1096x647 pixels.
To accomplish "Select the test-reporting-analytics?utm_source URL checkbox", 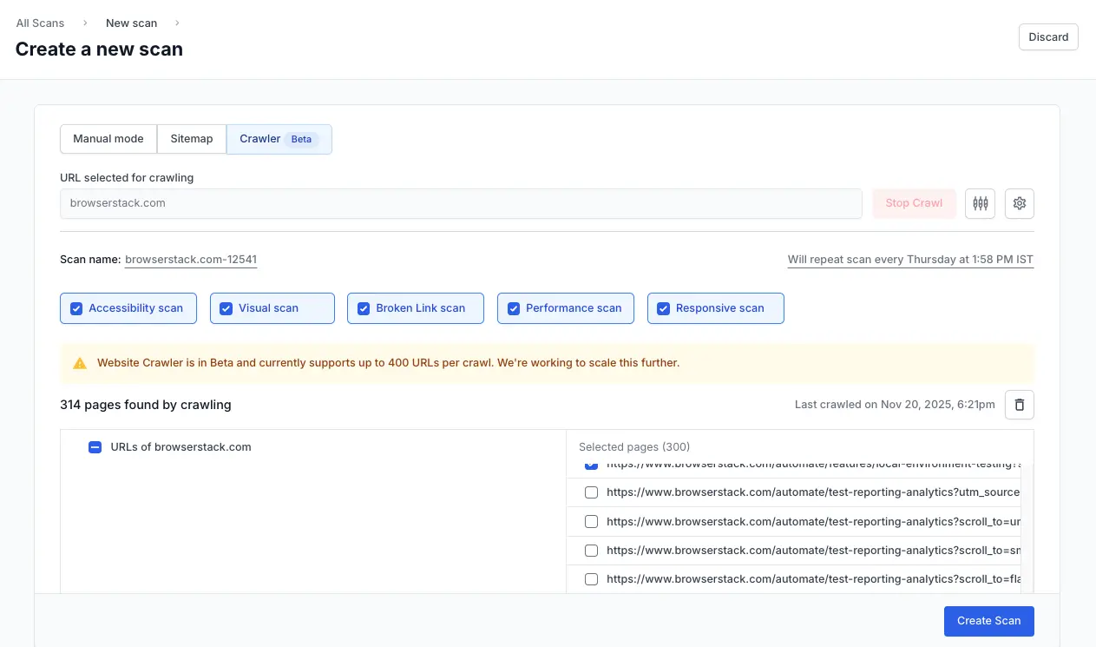I will click(x=591, y=492).
